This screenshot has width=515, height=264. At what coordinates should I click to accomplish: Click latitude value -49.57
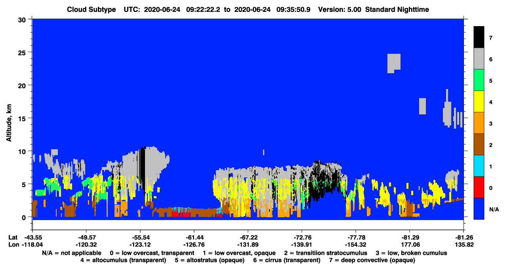[86, 237]
